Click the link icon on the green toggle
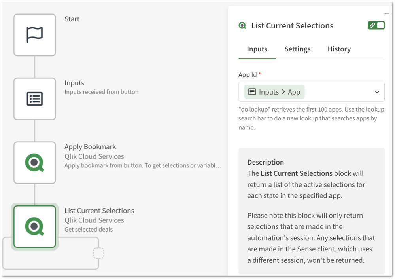395x279 pixels. [x=372, y=25]
